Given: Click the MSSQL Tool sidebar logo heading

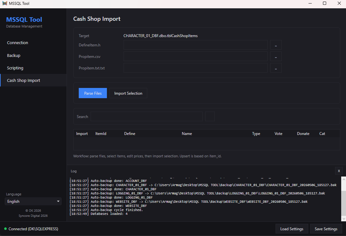Looking at the screenshot, I should (24, 20).
